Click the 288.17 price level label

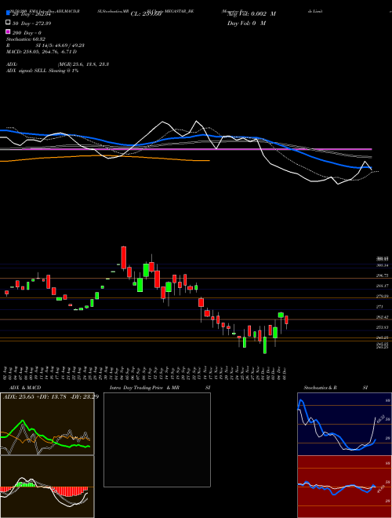coord(381,286)
